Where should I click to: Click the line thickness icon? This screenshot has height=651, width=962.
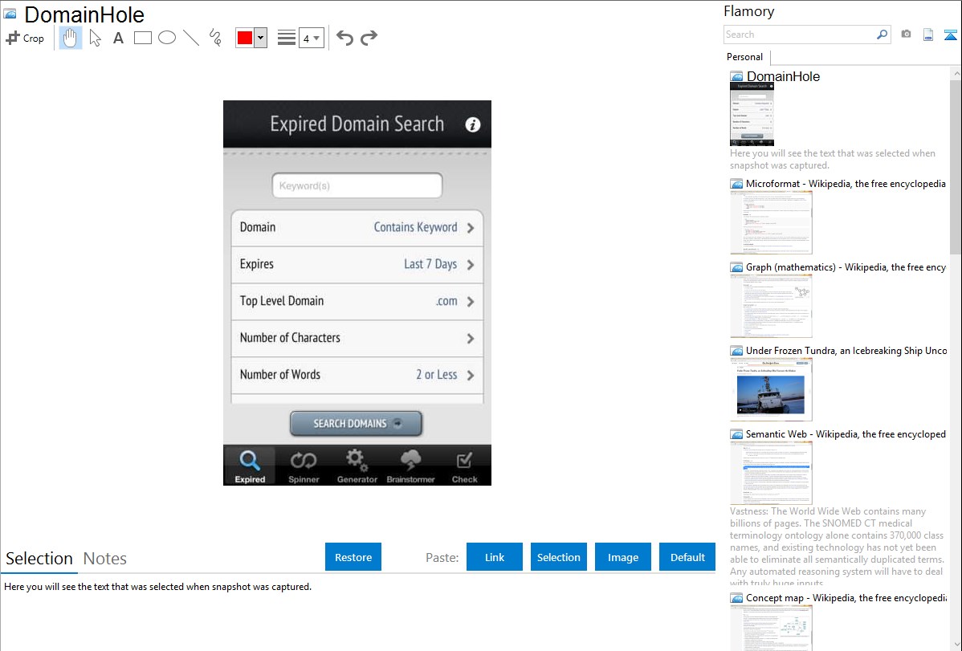286,38
